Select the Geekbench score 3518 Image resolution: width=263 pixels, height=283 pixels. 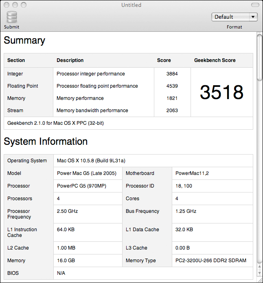click(x=221, y=93)
